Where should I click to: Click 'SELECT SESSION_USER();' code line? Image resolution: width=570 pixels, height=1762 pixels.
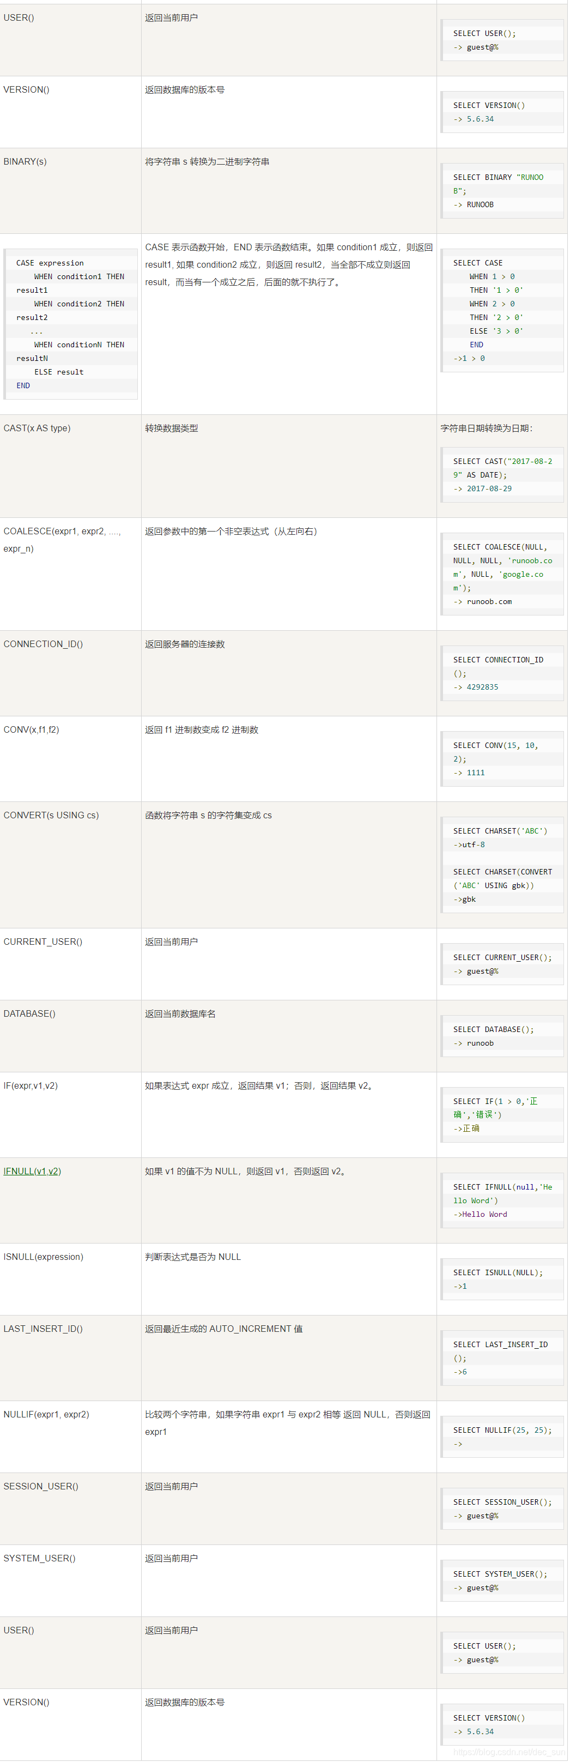pyautogui.click(x=502, y=1501)
